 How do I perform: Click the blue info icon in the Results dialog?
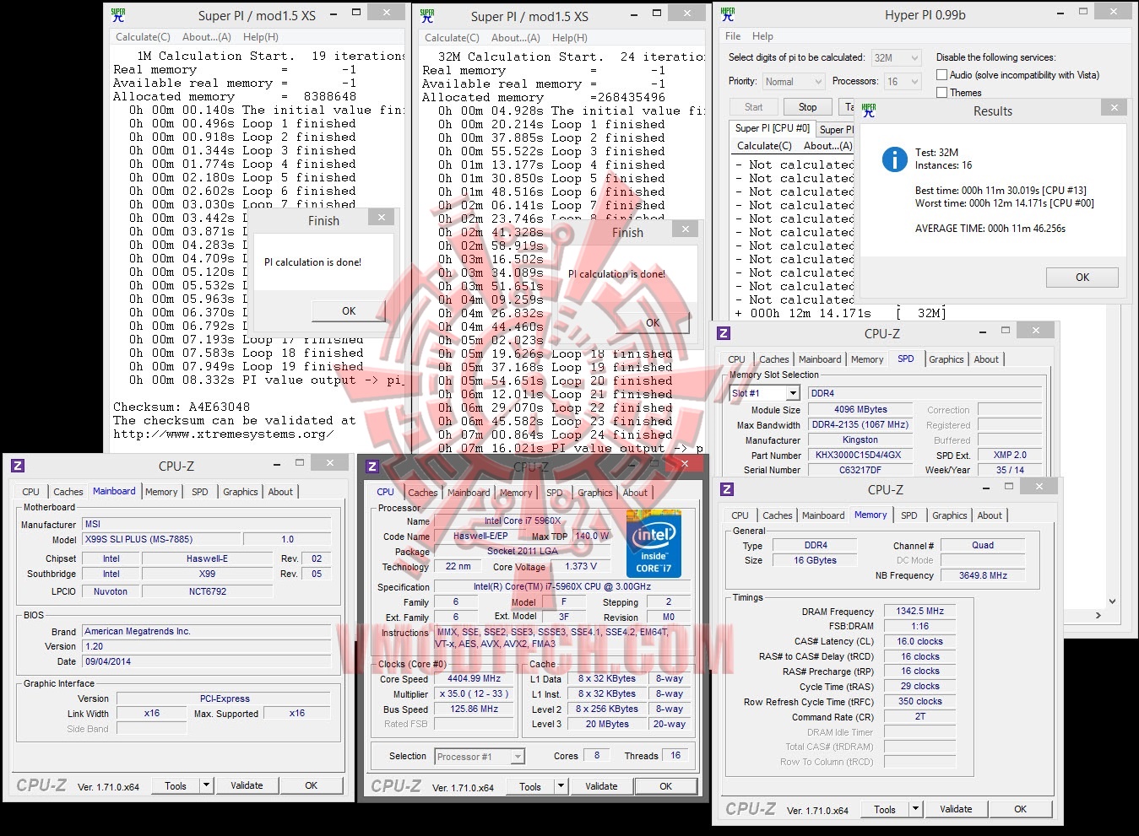[894, 159]
